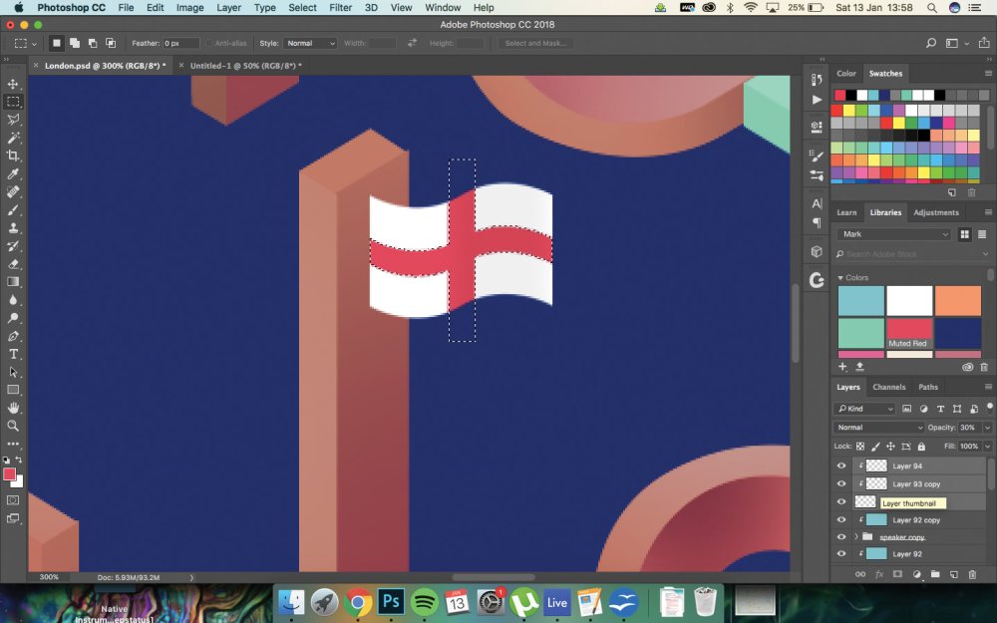
Task: Click the create new layer icon
Action: point(954,575)
